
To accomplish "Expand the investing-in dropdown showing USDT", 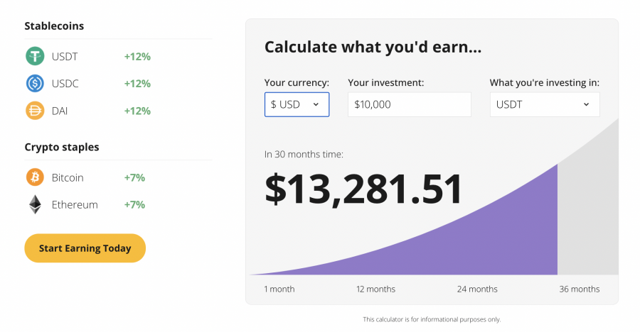I will point(544,104).
